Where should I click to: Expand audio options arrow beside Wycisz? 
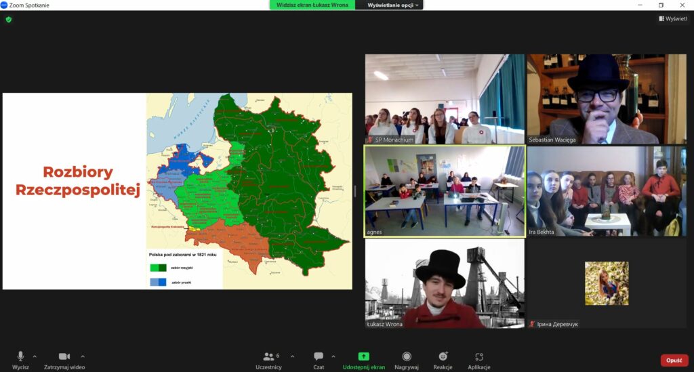[x=35, y=356]
